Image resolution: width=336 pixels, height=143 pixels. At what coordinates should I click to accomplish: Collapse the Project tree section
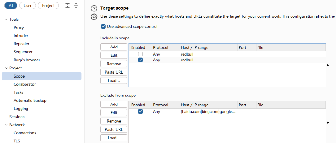pos(6,68)
